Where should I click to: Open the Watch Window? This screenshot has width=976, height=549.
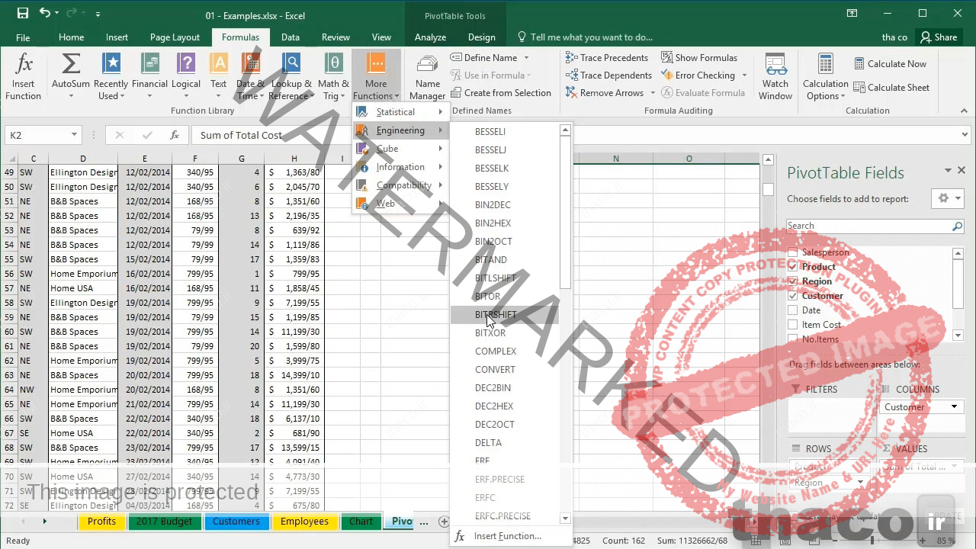coord(775,76)
